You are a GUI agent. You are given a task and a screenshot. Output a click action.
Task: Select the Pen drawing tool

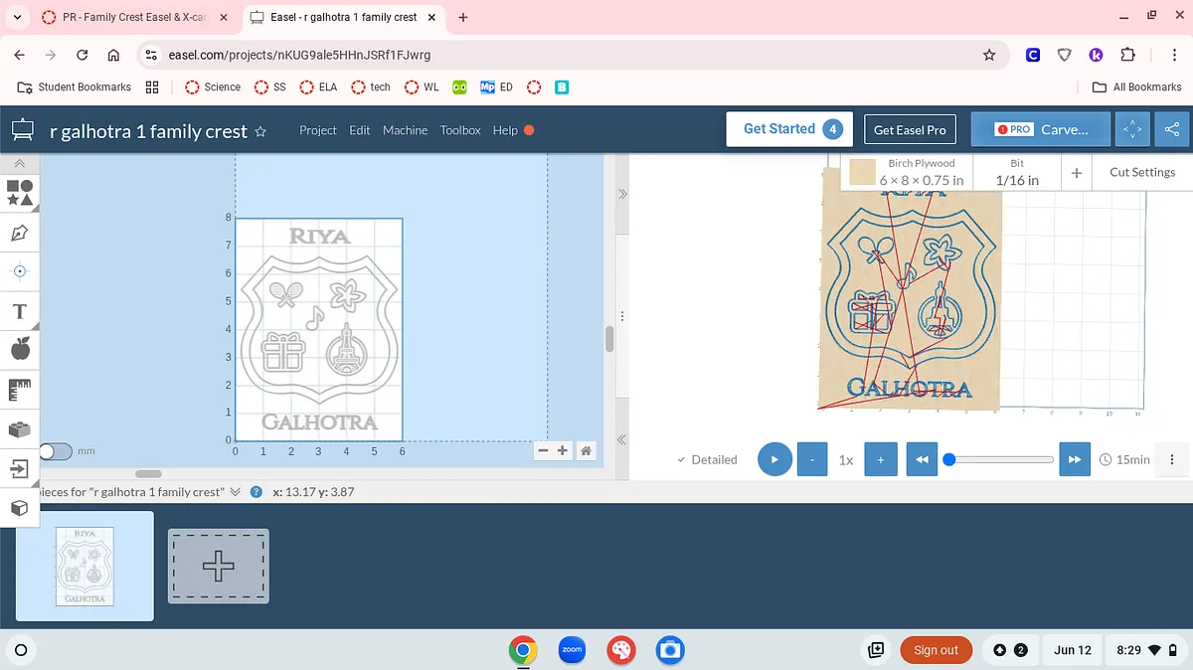20,233
